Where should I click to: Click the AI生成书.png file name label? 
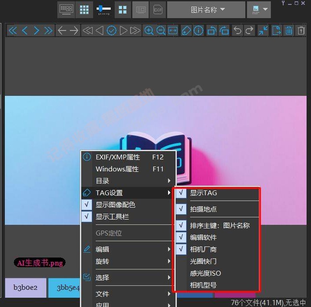pos(40,263)
